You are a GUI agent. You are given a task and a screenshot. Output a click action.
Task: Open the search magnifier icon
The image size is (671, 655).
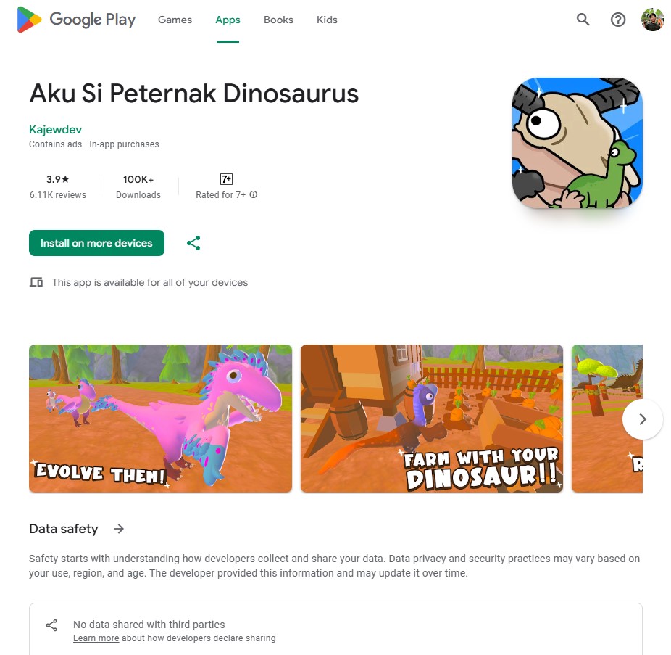coord(583,20)
